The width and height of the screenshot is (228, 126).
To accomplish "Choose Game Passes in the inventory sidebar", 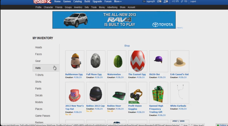I will pos(43,116).
